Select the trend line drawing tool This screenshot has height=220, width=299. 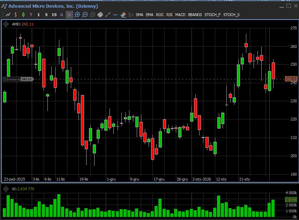point(108,15)
